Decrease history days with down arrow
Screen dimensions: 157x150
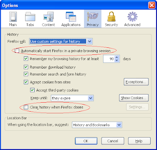pyautogui.click(x=117, y=60)
